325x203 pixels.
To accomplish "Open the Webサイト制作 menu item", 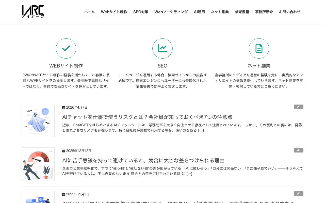I will [x=114, y=12].
